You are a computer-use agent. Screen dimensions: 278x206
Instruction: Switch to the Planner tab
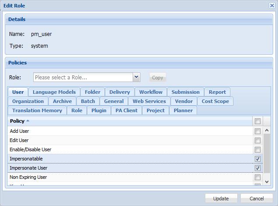183,110
